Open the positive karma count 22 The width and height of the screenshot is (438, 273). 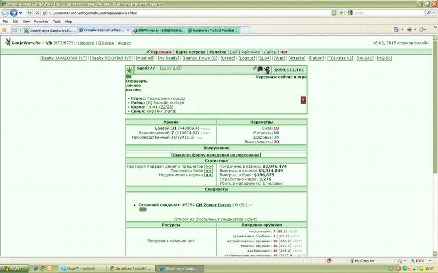(163, 107)
